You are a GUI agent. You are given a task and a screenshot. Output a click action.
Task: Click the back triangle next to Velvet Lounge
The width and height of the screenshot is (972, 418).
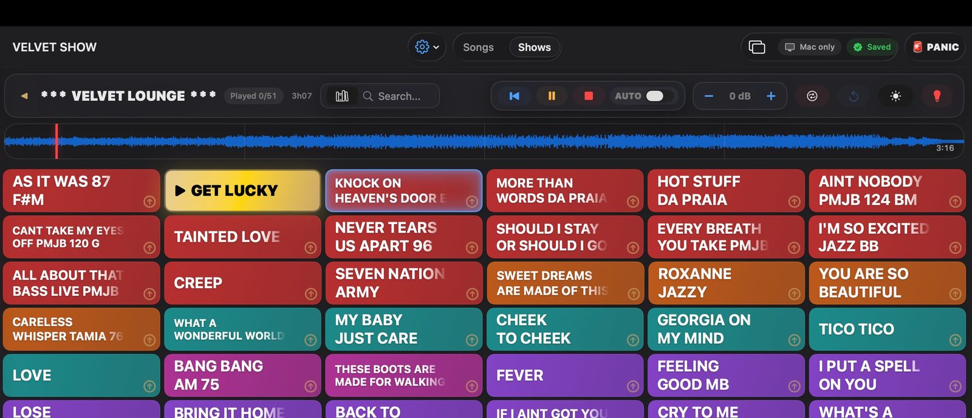point(24,96)
